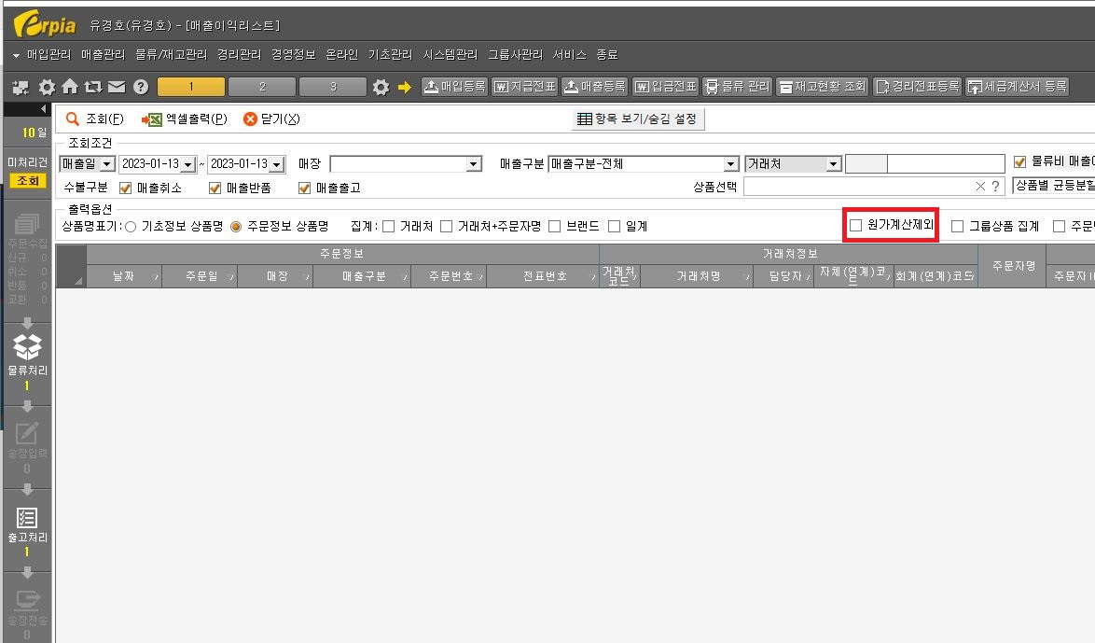Switch to yellow tab 1
Image resolution: width=1095 pixels, height=643 pixels.
(191, 87)
